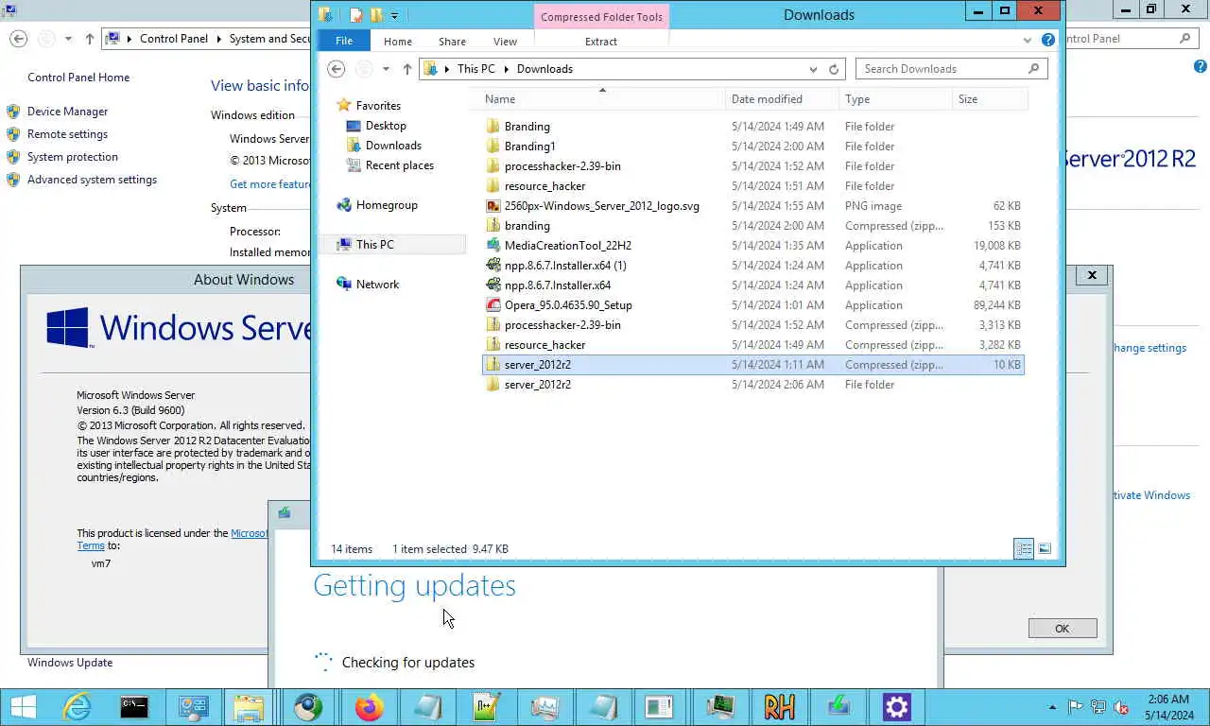Open Remote settings link
This screenshot has height=726, width=1210.
pos(67,134)
